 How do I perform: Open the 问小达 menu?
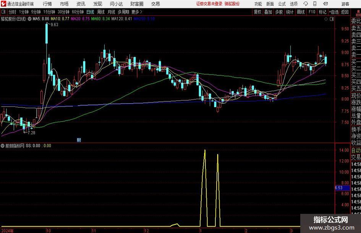116,4
